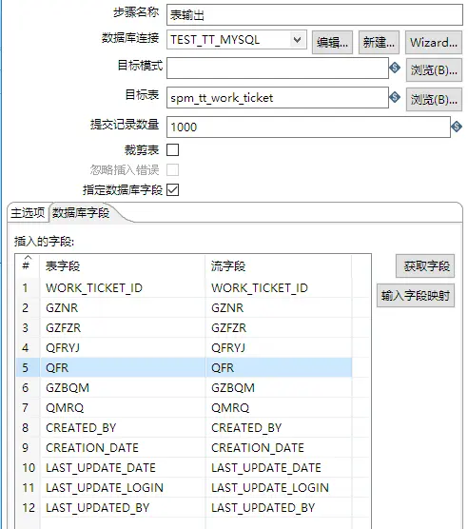Open the Wizard... button
Image resolution: width=468 pixels, height=529 pixels.
[434, 43]
